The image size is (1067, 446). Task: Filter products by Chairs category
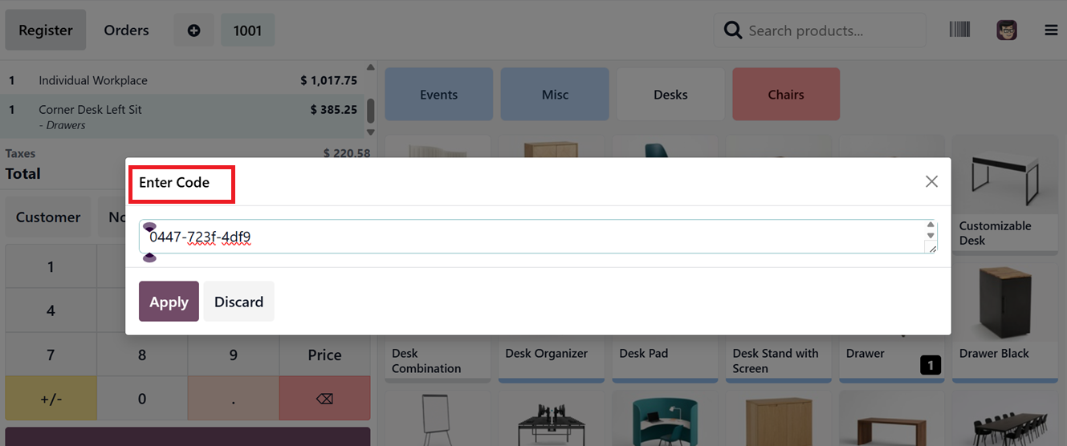[785, 95]
